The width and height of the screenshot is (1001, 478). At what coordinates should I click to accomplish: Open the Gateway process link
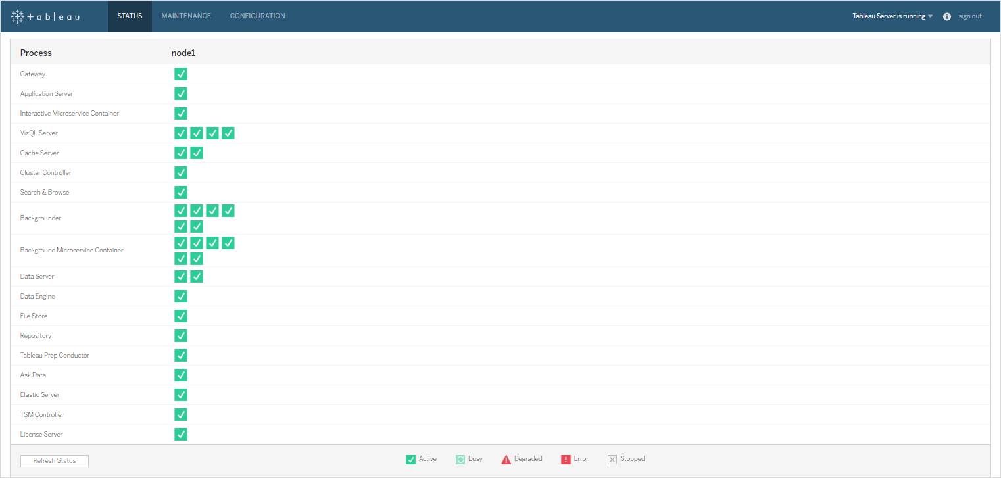(33, 74)
